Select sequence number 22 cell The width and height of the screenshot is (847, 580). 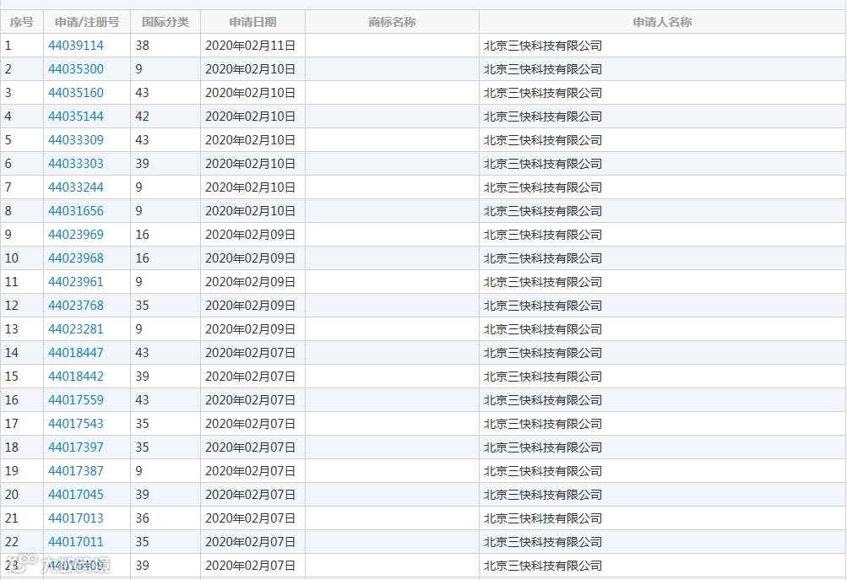tap(22, 542)
